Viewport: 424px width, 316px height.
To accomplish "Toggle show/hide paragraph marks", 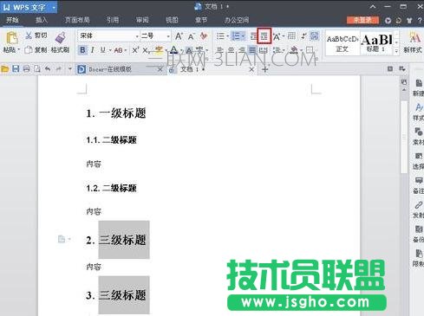I will point(303,36).
